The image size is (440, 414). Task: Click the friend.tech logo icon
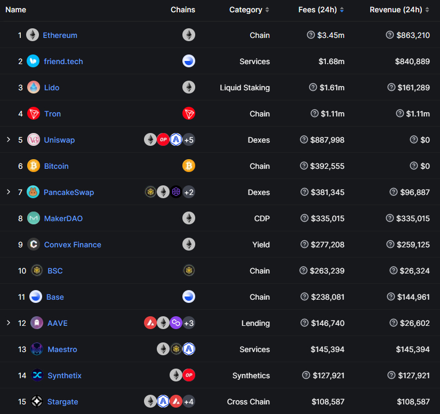tap(33, 61)
